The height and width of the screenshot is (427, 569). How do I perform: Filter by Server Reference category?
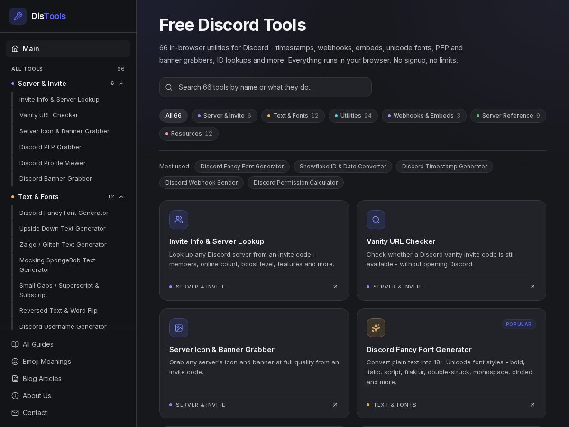pos(508,116)
